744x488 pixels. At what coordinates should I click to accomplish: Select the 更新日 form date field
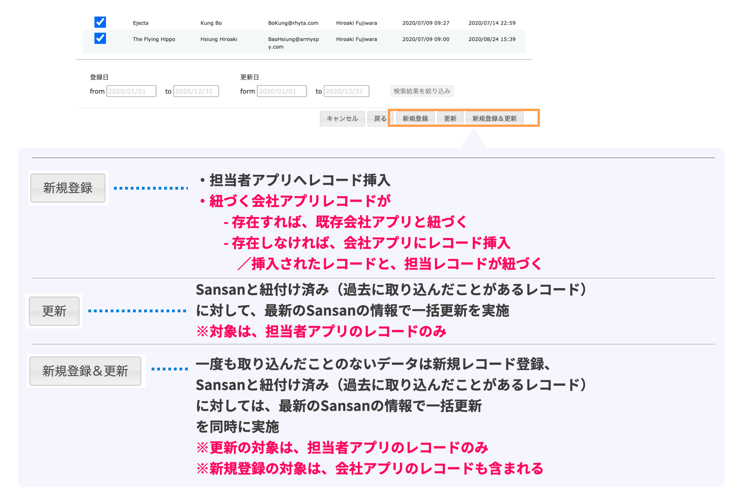tap(282, 91)
